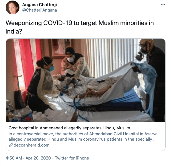171x166 pixels.
Task: Open the deccanherald.com domain link
Action: click(32, 145)
